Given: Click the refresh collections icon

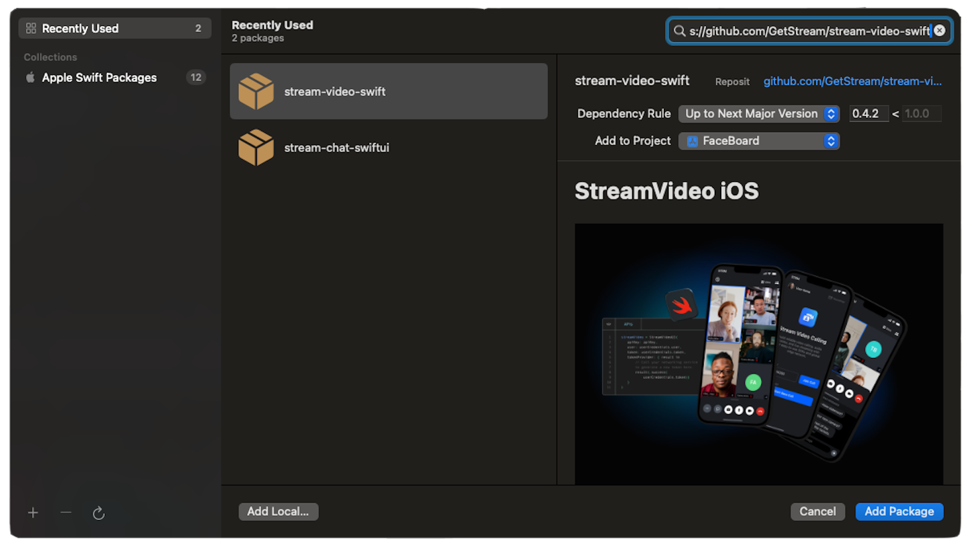Looking at the screenshot, I should click(x=99, y=512).
